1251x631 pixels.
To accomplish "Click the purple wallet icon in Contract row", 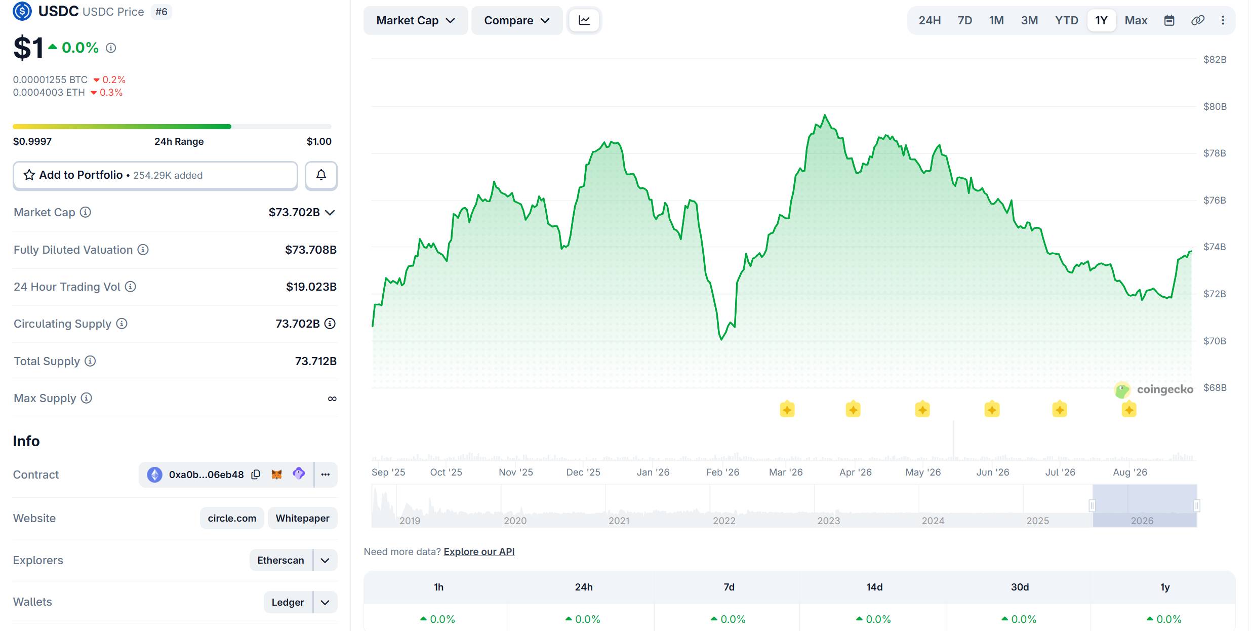I will [x=299, y=474].
